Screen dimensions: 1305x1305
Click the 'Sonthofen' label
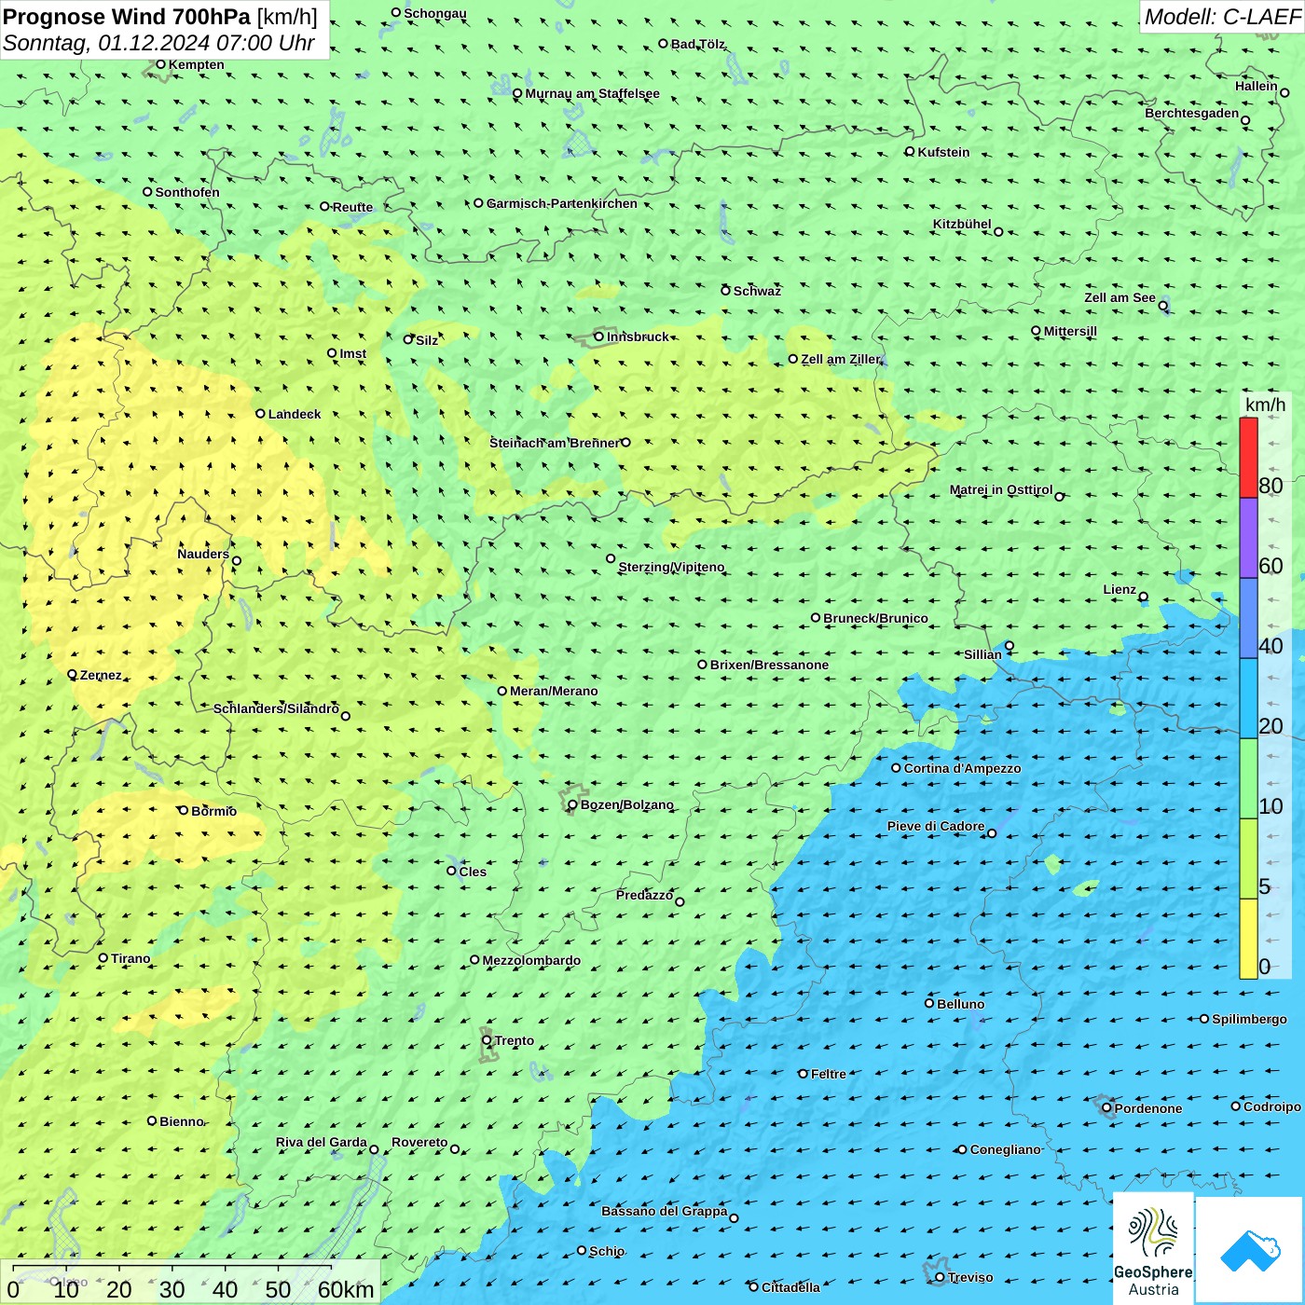187,192
